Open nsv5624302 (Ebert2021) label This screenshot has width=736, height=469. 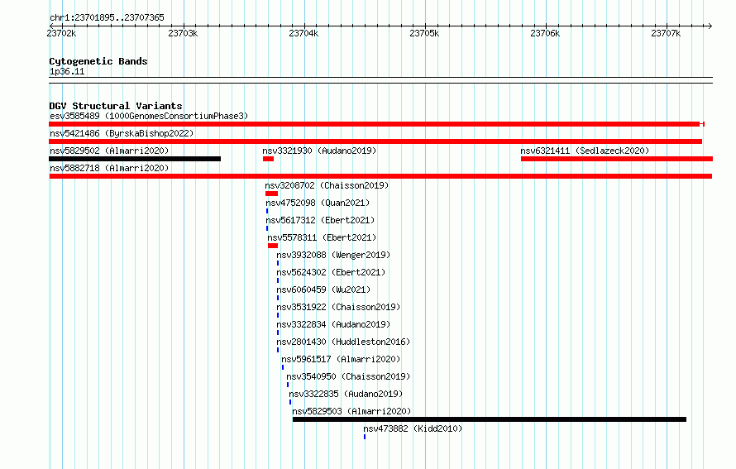click(x=331, y=272)
